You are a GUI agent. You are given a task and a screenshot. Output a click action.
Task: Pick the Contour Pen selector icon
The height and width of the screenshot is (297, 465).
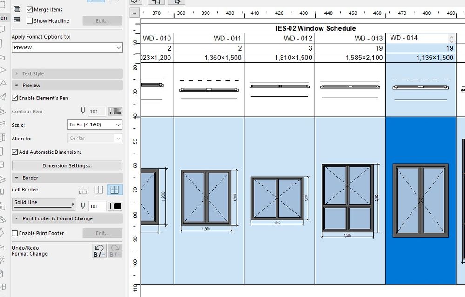(x=115, y=111)
